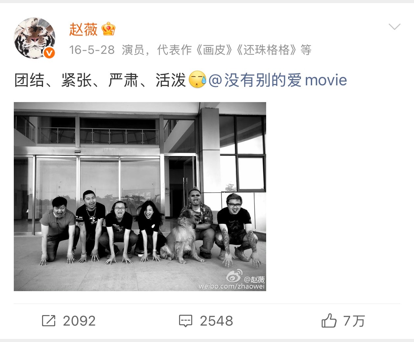Click the weibo.com/zhaowei watermark text
Viewport: 414px width, 342px height.
231,287
